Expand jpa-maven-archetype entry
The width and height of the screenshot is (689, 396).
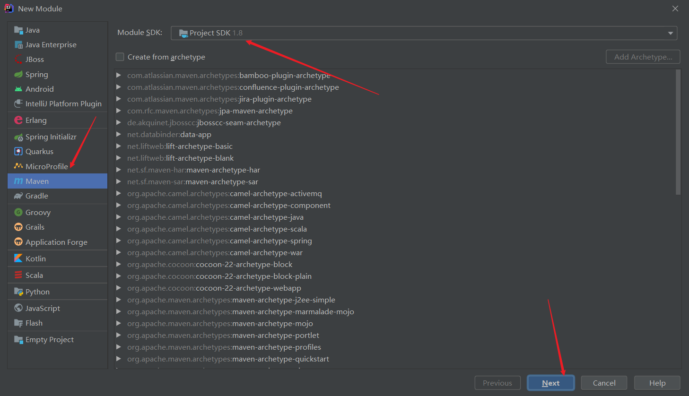119,111
